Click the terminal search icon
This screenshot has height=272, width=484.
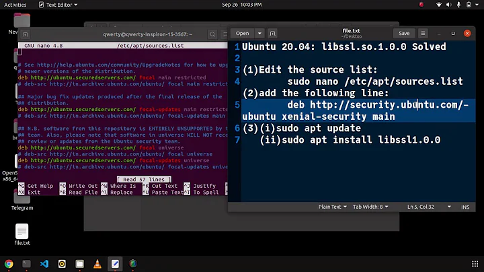pos(212,34)
